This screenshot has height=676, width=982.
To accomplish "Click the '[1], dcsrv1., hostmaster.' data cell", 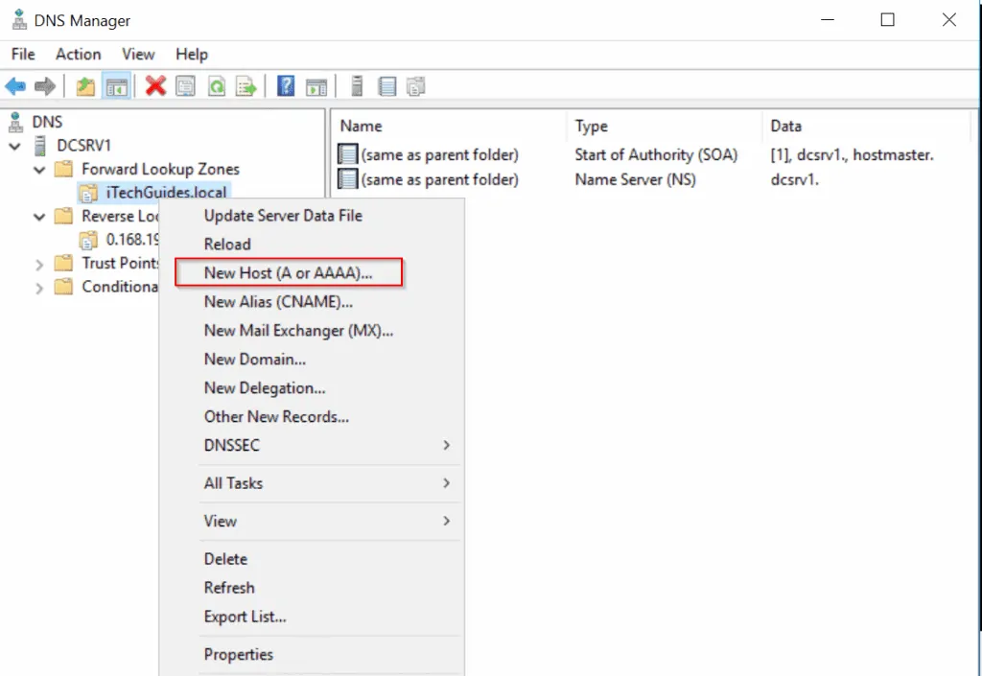I will pos(852,154).
